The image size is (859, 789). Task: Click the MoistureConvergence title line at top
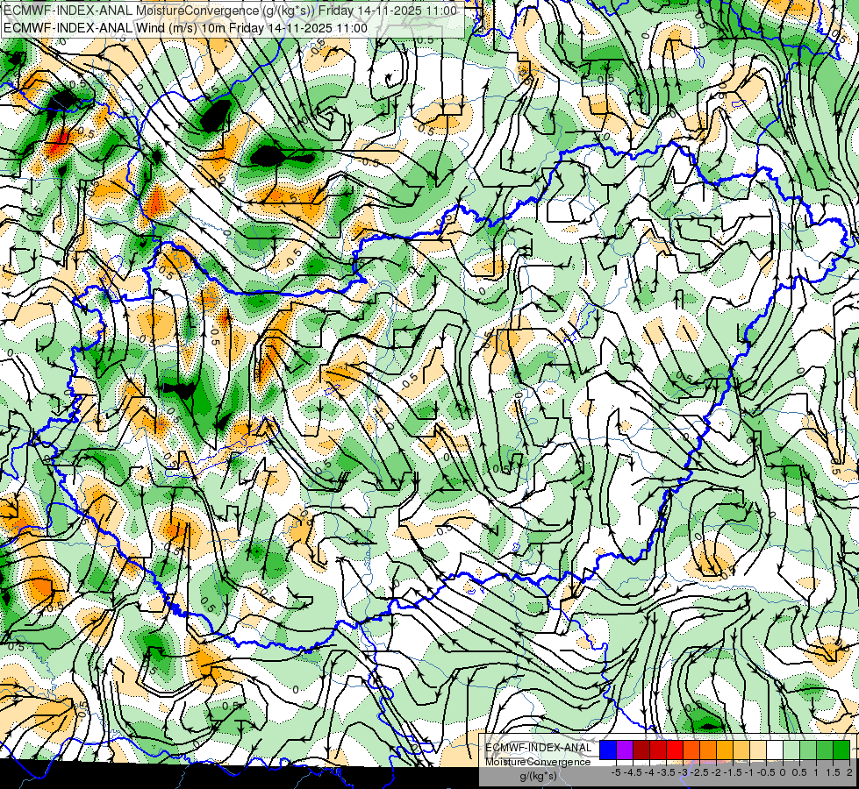[230, 11]
